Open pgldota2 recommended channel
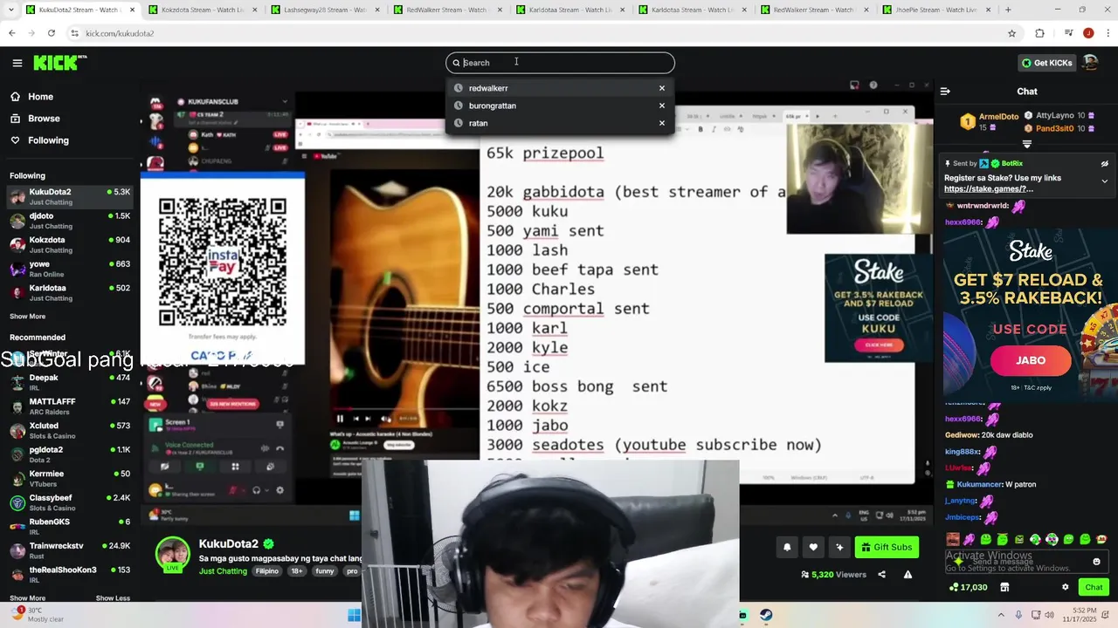Viewport: 1118px width, 628px height. tap(70, 454)
